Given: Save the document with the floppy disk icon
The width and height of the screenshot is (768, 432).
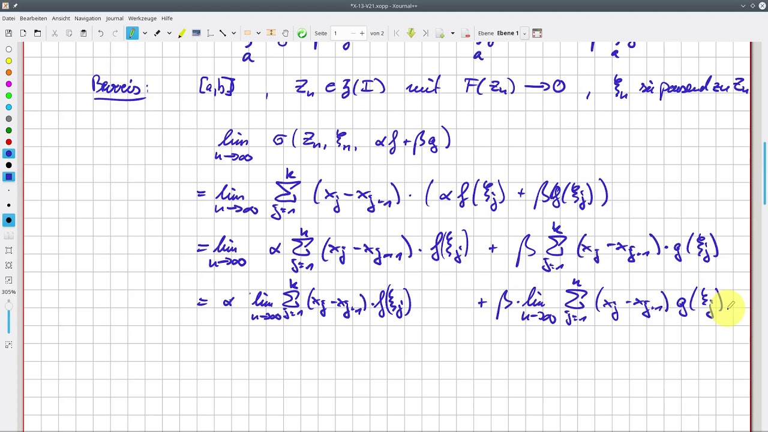Looking at the screenshot, I should (x=8, y=33).
